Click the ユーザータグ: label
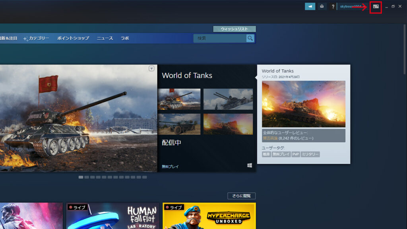The height and width of the screenshot is (229, 407). tap(273, 148)
